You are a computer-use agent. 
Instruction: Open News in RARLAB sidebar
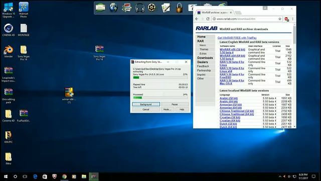[203, 45]
